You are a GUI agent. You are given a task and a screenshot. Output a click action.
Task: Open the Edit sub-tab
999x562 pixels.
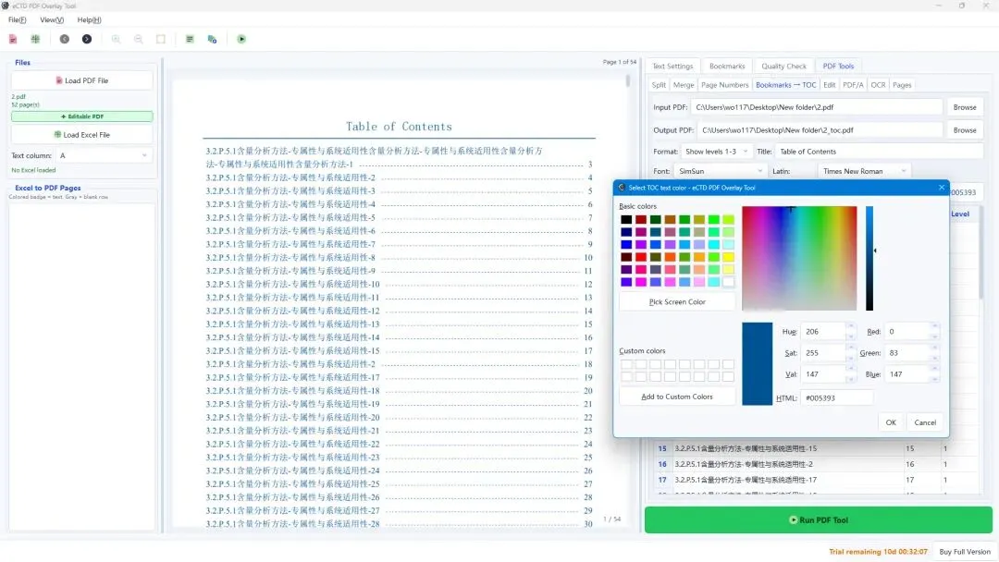click(829, 85)
